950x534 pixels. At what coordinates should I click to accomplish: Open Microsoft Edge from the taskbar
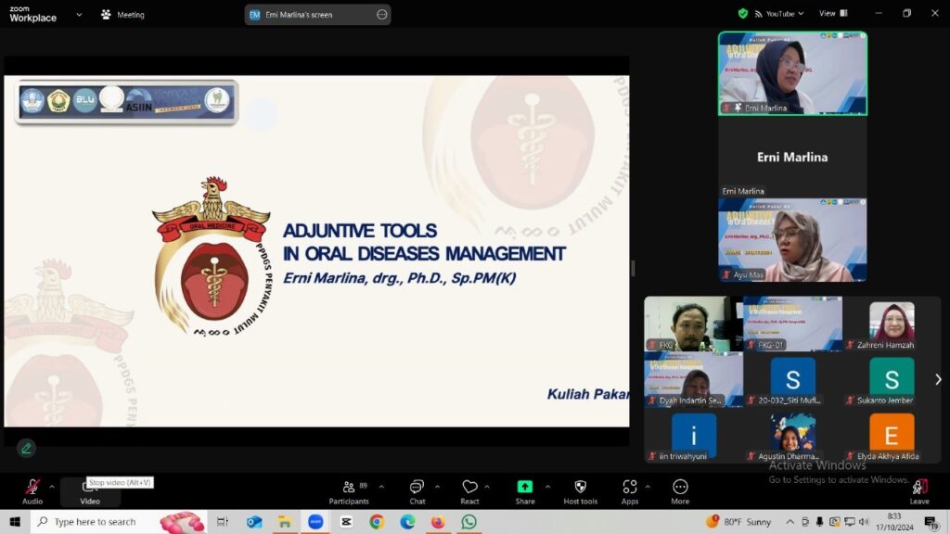tap(408, 522)
